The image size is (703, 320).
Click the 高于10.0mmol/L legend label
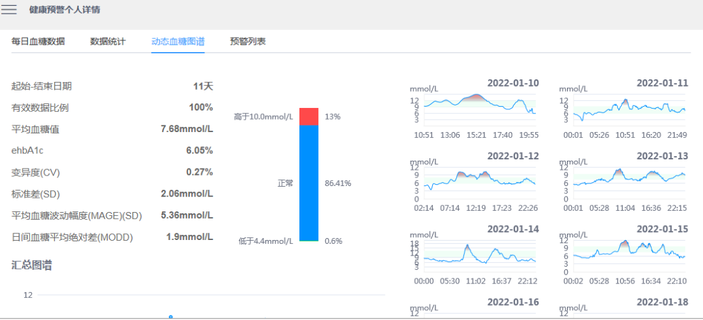point(263,117)
